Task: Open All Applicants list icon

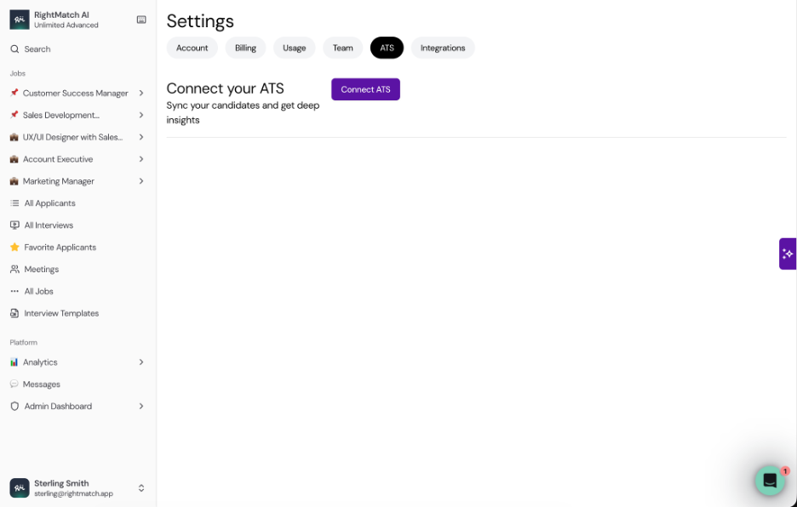Action: click(x=14, y=203)
